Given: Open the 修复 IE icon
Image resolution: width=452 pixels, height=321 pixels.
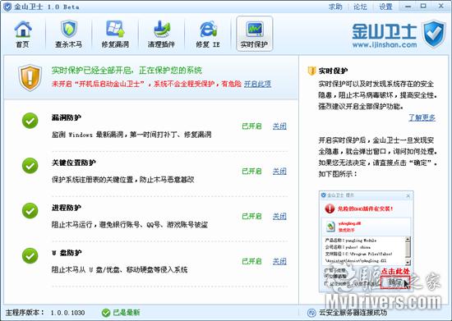Looking at the screenshot, I should 208,29.
